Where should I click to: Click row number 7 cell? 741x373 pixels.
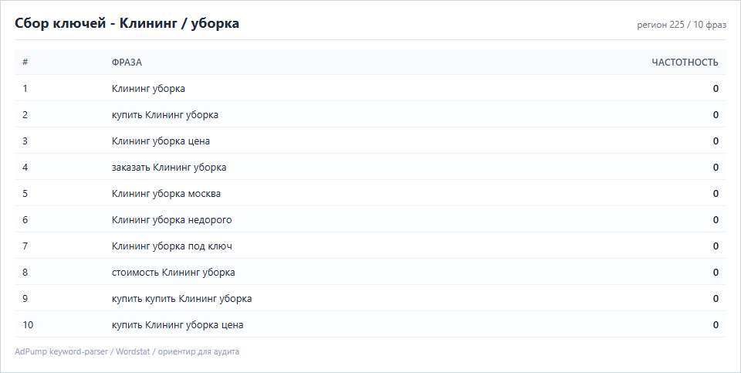click(25, 246)
